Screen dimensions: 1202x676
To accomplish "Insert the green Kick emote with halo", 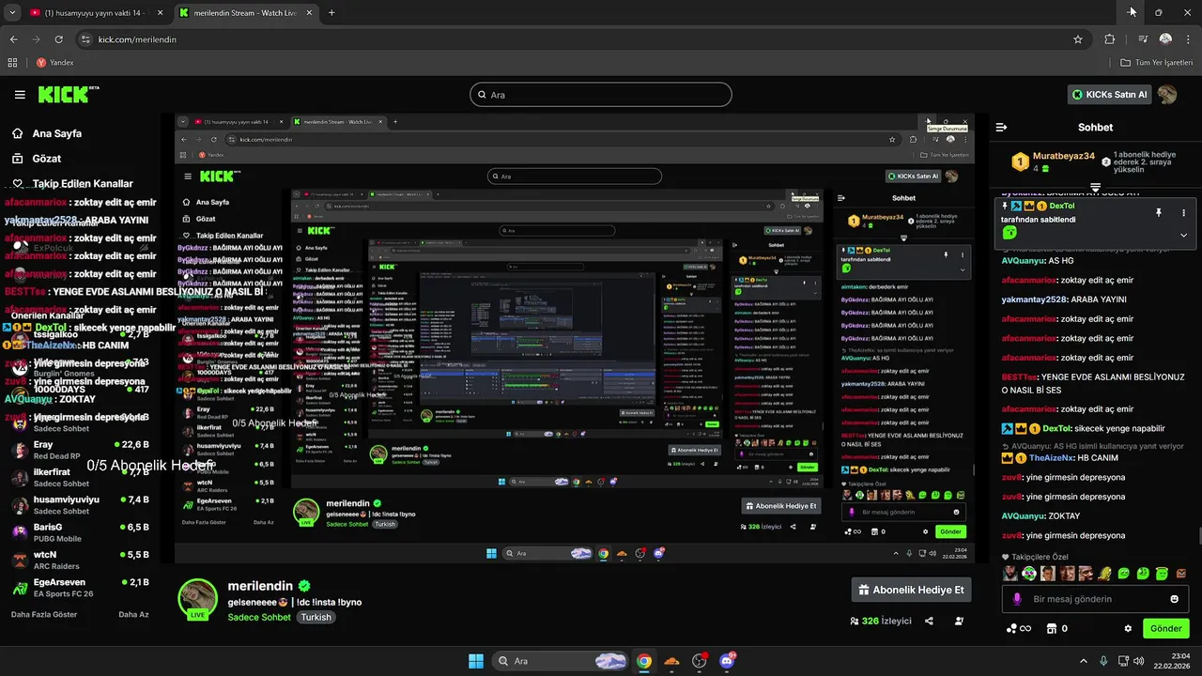I will click(1162, 574).
